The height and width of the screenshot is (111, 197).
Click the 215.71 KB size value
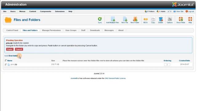[x=55, y=64]
